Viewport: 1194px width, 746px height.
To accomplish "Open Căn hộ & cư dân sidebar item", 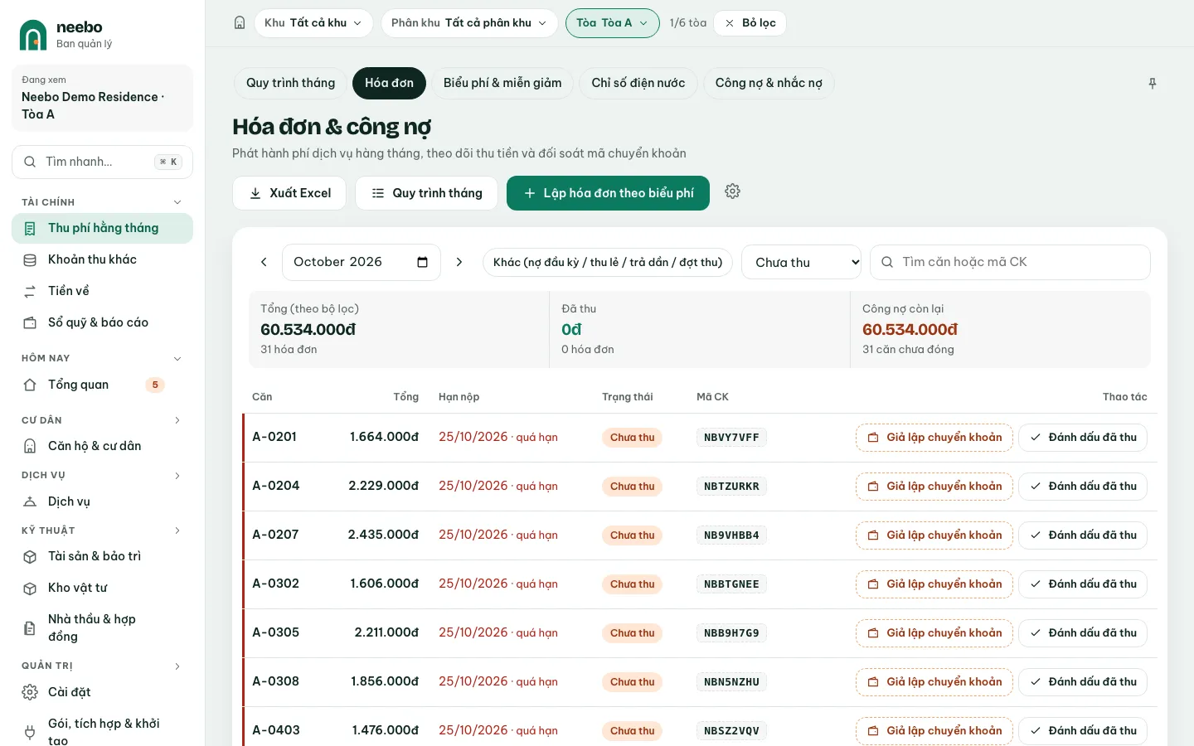I will (x=102, y=446).
